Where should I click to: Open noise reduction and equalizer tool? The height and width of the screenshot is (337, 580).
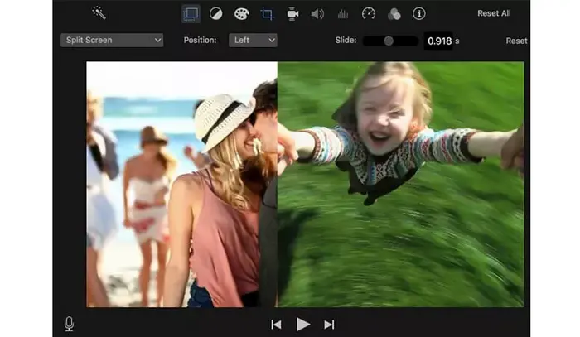343,13
